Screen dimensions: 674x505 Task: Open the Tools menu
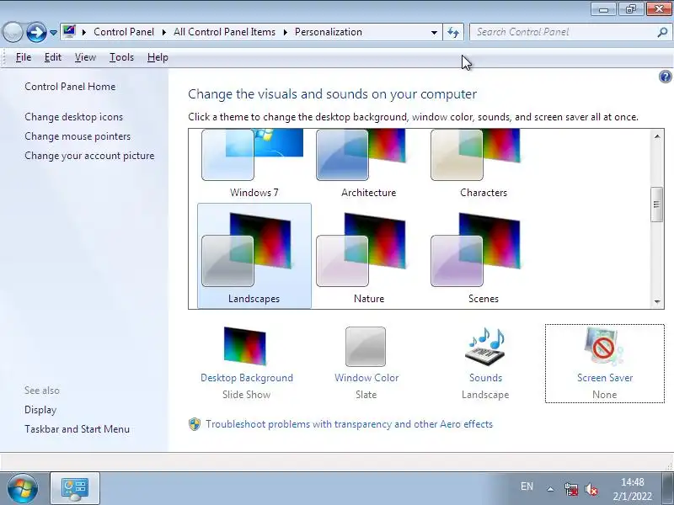(121, 57)
